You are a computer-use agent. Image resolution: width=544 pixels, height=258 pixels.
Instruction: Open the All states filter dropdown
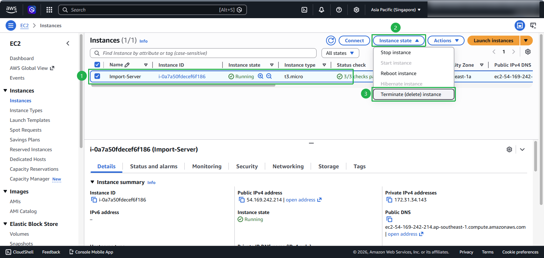coord(340,53)
